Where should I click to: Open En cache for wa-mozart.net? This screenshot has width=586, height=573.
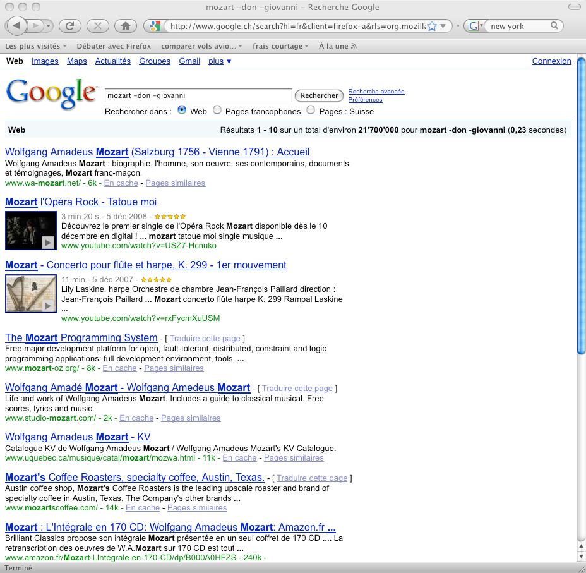[121, 183]
